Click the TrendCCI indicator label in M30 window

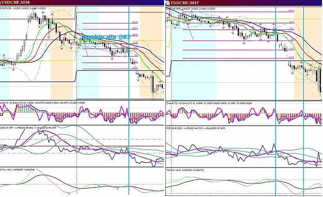42,102
